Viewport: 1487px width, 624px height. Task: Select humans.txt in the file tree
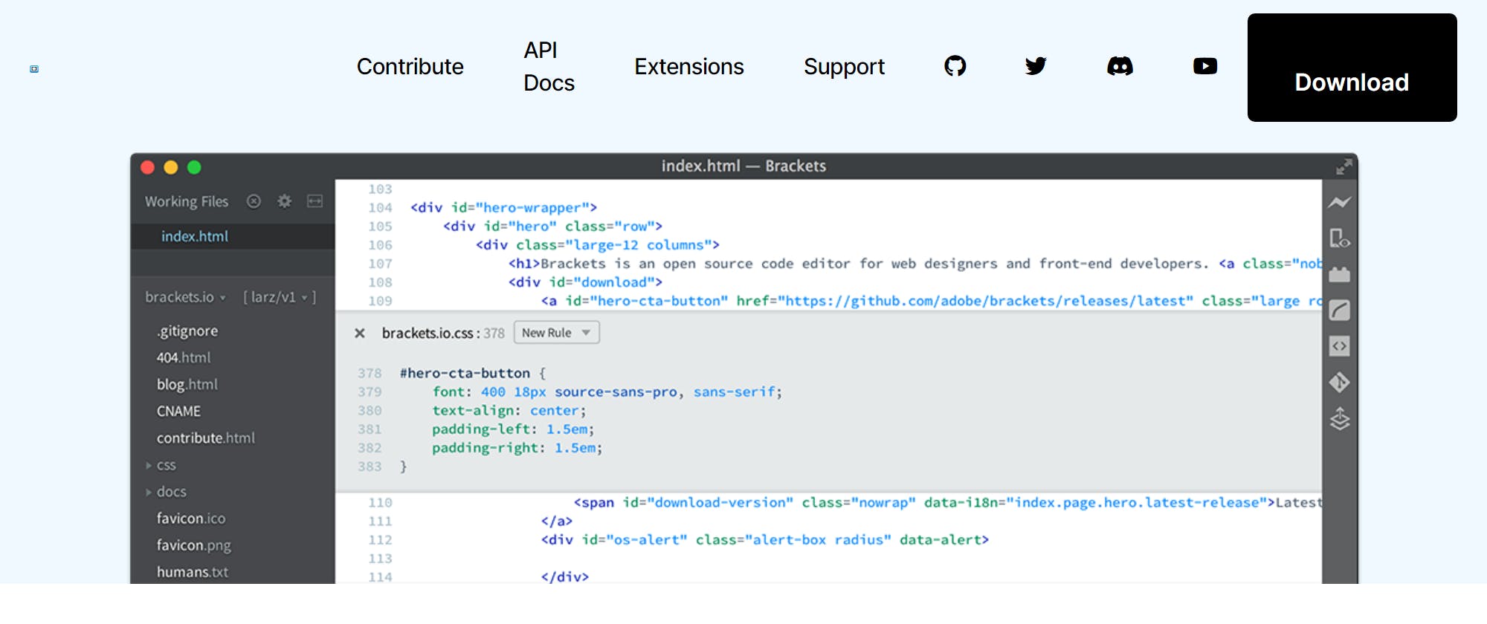click(x=193, y=572)
